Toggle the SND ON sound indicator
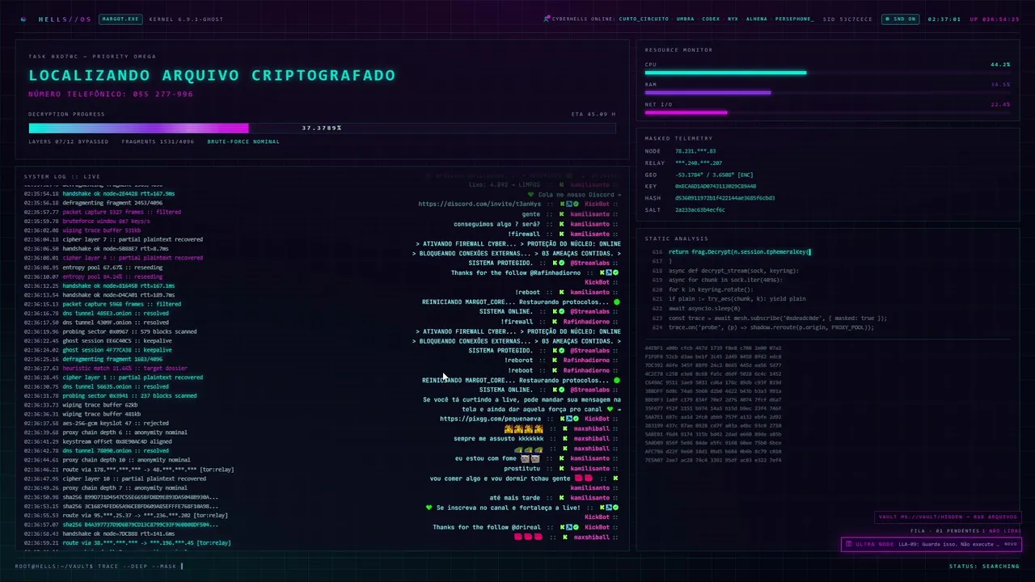 [901, 19]
